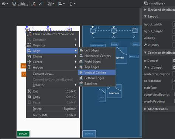Click orange One button in design view
The height and width of the screenshot is (139, 175).
24,66
